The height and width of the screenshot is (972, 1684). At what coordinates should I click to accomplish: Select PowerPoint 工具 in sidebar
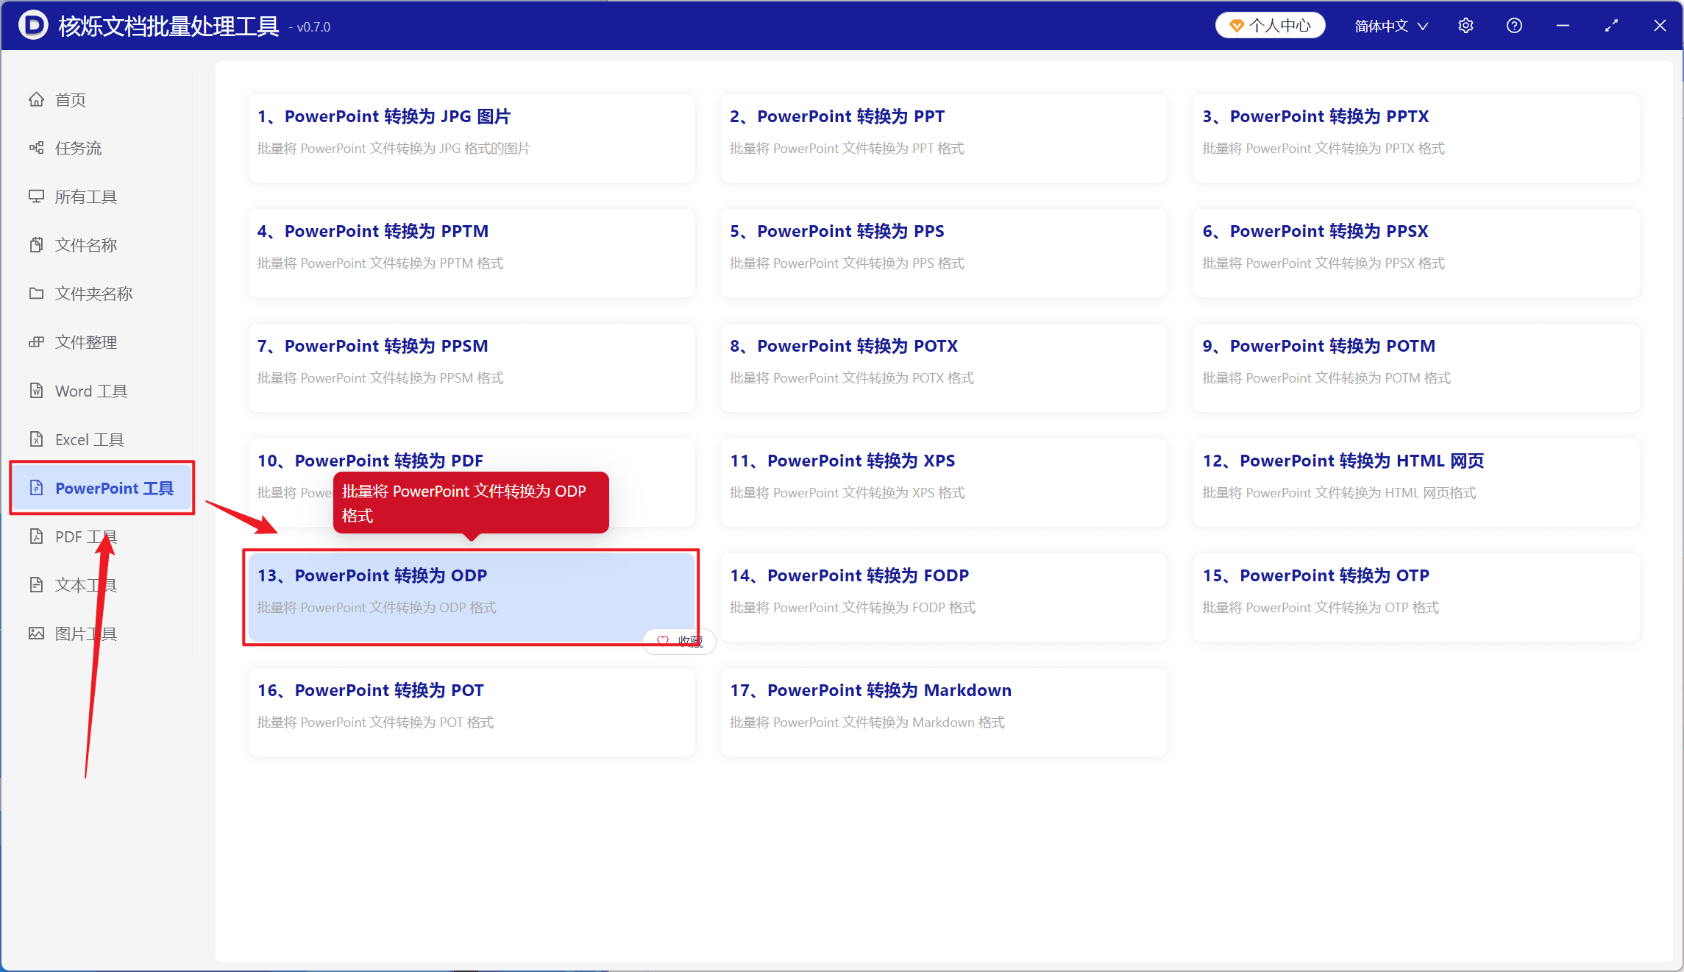click(102, 488)
